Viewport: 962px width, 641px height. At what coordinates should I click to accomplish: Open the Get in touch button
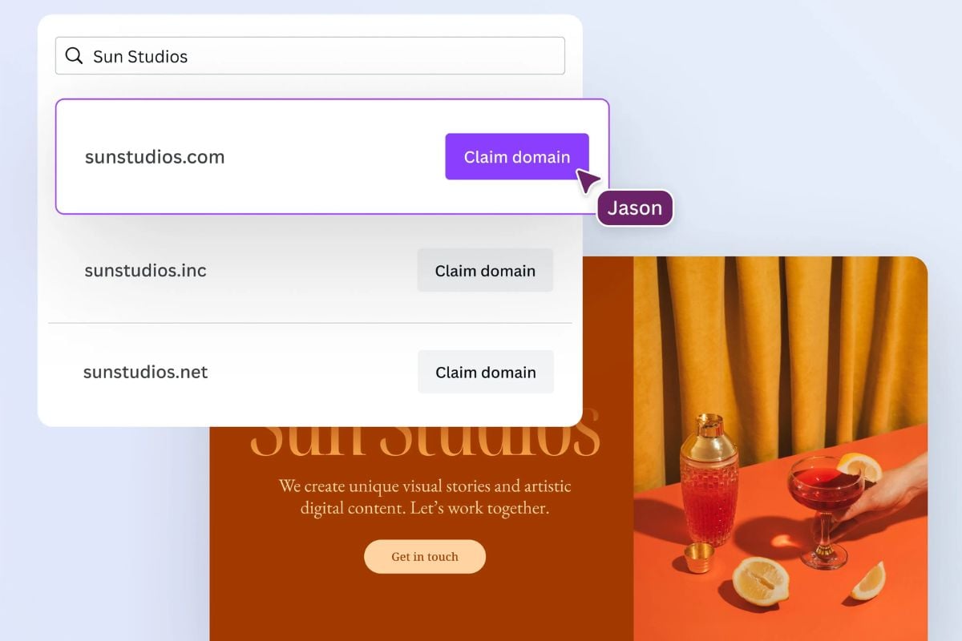(x=425, y=557)
